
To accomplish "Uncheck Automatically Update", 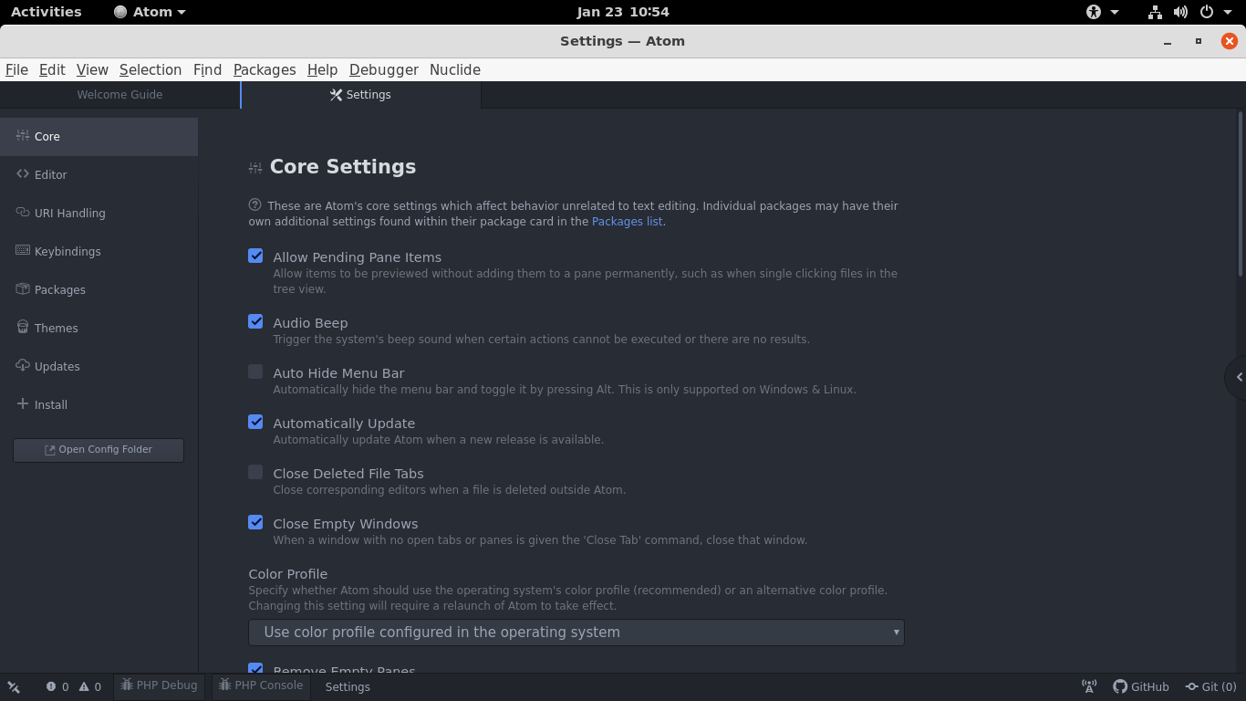I will 255,423.
